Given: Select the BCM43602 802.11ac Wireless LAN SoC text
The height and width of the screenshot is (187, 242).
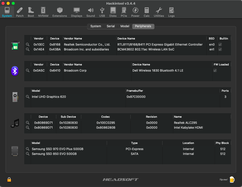Looking at the screenshot, I should point(146,49).
